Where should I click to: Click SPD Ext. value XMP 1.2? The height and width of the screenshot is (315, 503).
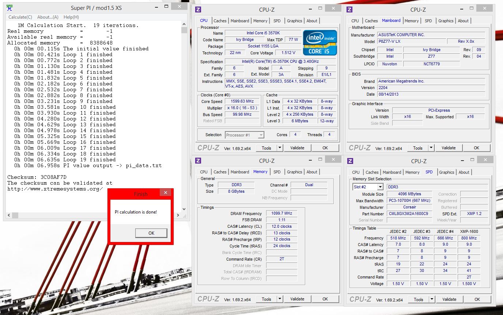click(474, 214)
